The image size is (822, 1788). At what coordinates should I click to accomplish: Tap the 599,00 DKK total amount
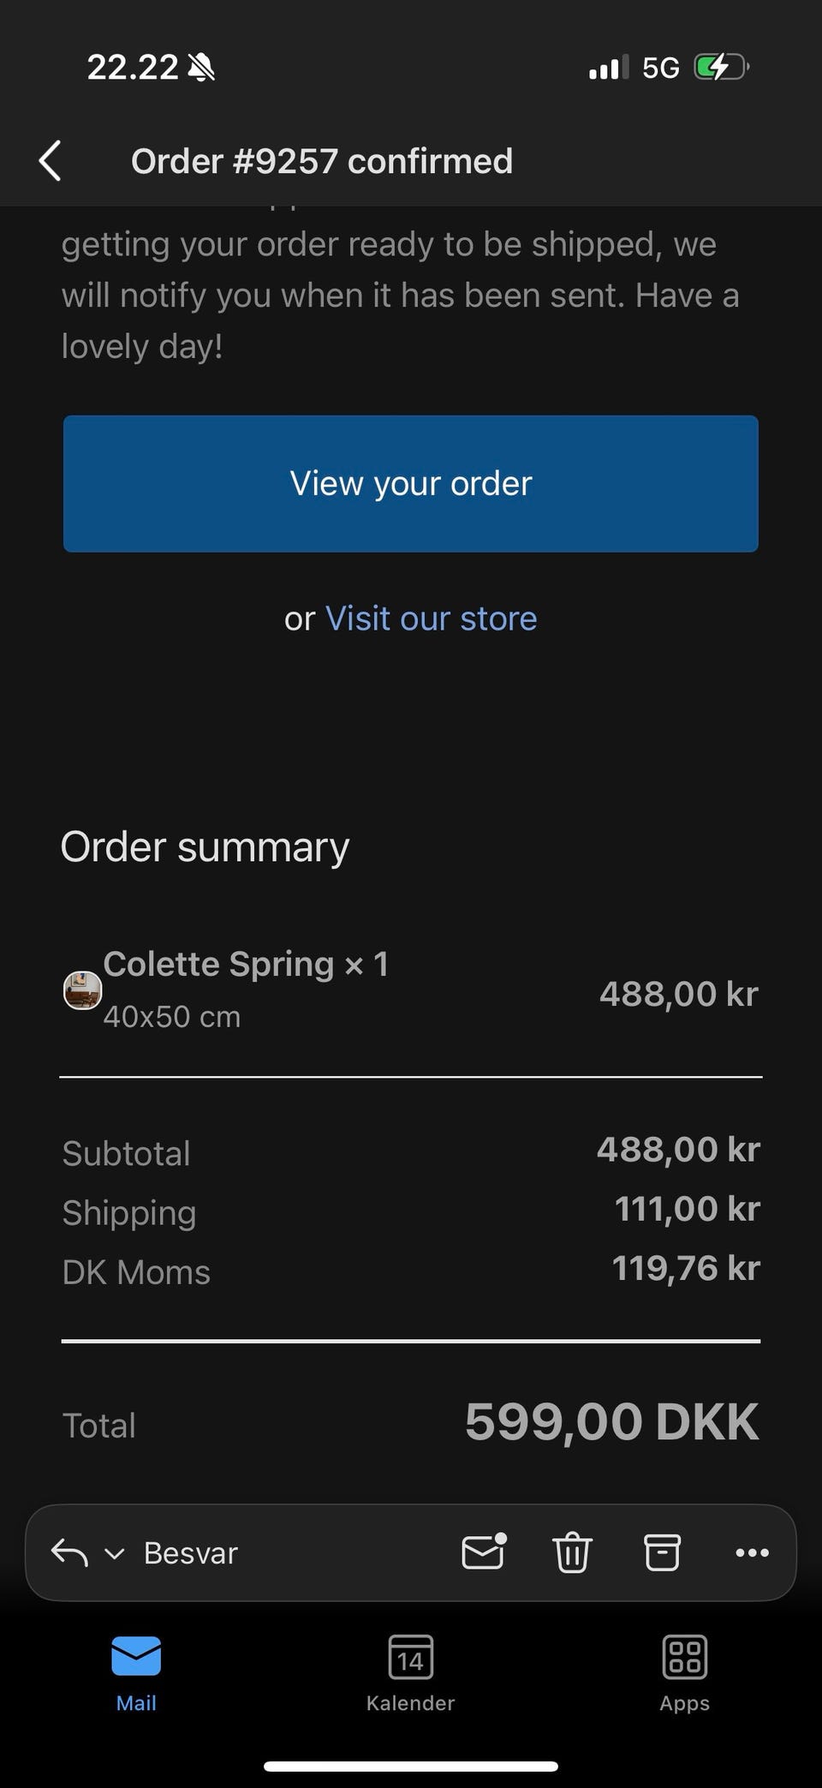tap(611, 1422)
